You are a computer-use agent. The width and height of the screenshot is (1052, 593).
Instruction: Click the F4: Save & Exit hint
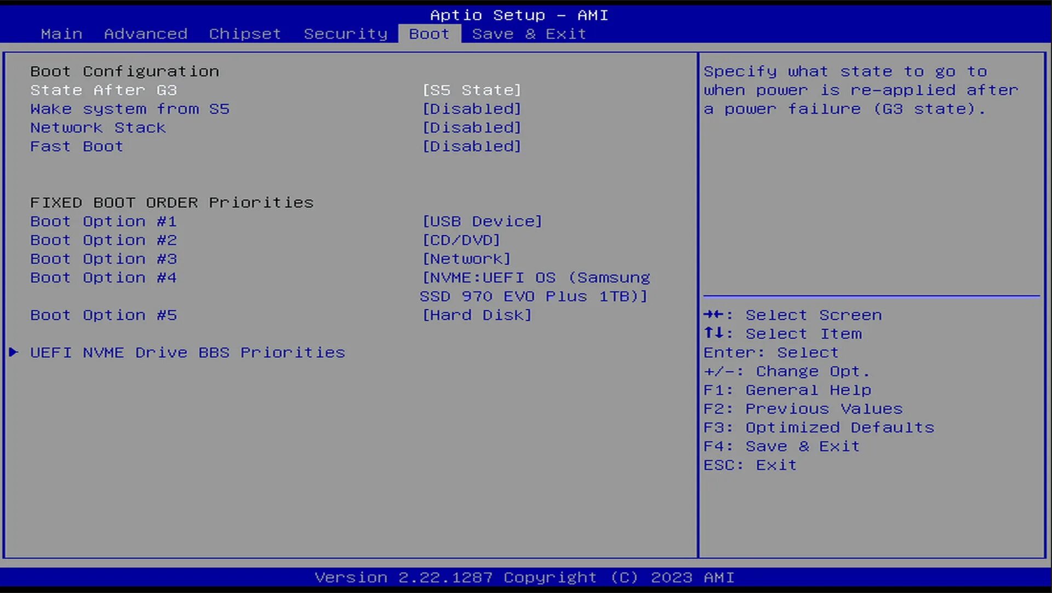[781, 446]
